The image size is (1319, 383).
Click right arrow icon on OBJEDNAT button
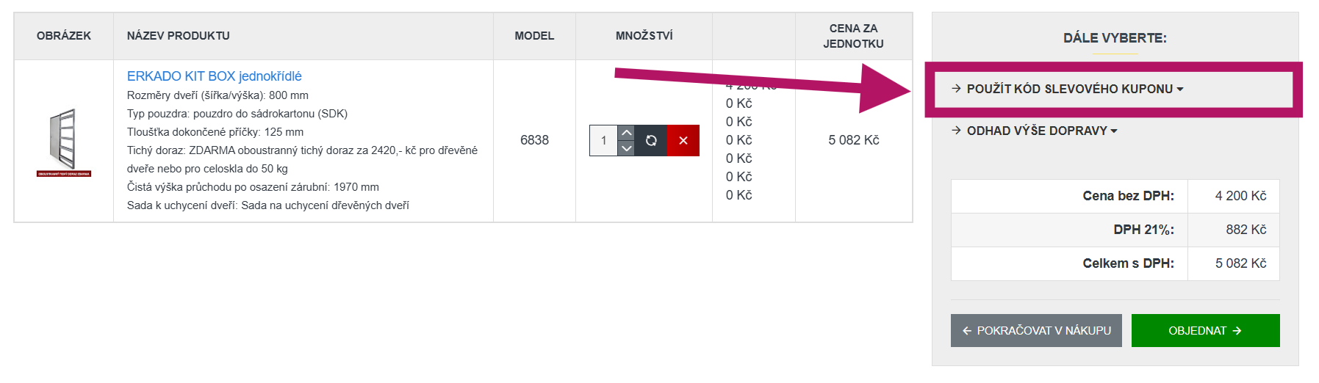point(1237,331)
